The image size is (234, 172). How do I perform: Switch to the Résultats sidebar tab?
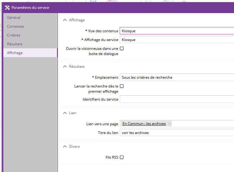click(30, 44)
